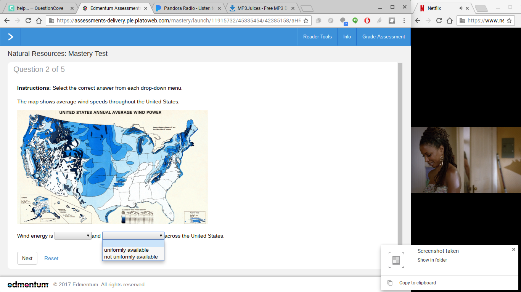Click the red Opera-style extension icon
Image resolution: width=521 pixels, height=292 pixels.
tap(367, 21)
